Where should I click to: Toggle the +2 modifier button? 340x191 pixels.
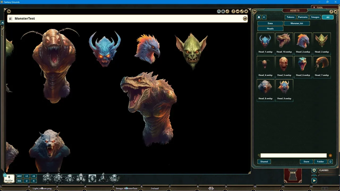[26, 176]
